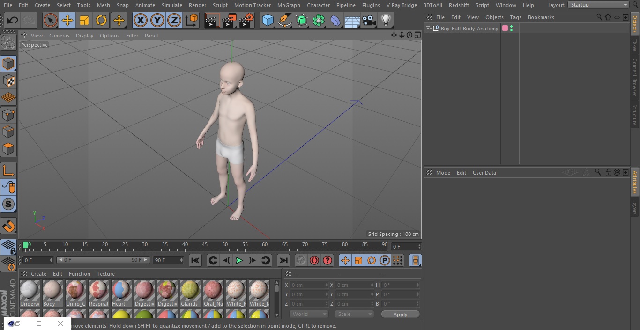Viewport: 640px width, 330px height.
Task: Toggle parameter keyframe recording P
Action: click(385, 261)
